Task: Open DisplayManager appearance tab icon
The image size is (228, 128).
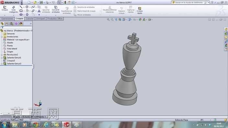Action: [21, 24]
